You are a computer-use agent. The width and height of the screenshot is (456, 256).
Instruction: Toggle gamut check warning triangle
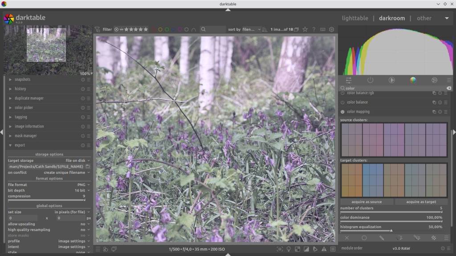pos(324,249)
